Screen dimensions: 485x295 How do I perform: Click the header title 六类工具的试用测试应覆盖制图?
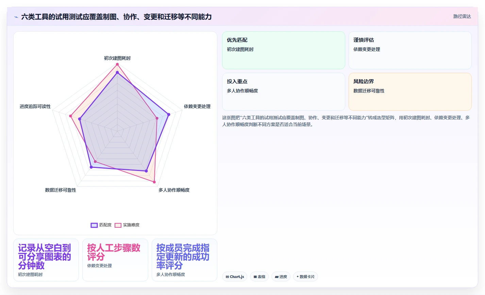point(116,17)
